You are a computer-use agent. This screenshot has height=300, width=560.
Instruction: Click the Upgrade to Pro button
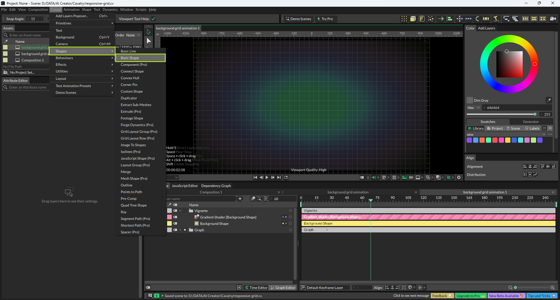point(470,296)
